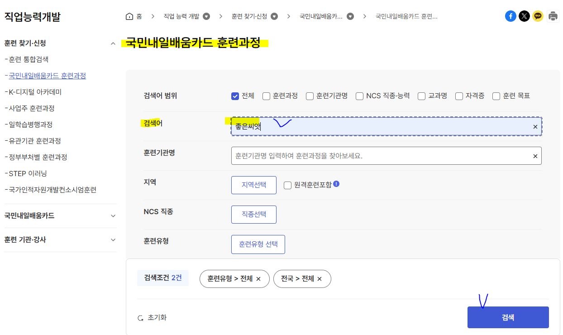The width and height of the screenshot is (563, 335).
Task: Enable the 훈련기관명 search scope checkbox
Action: [310, 96]
